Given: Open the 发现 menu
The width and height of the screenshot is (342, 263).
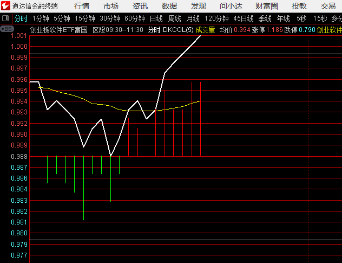Looking at the screenshot, I should (199, 6).
